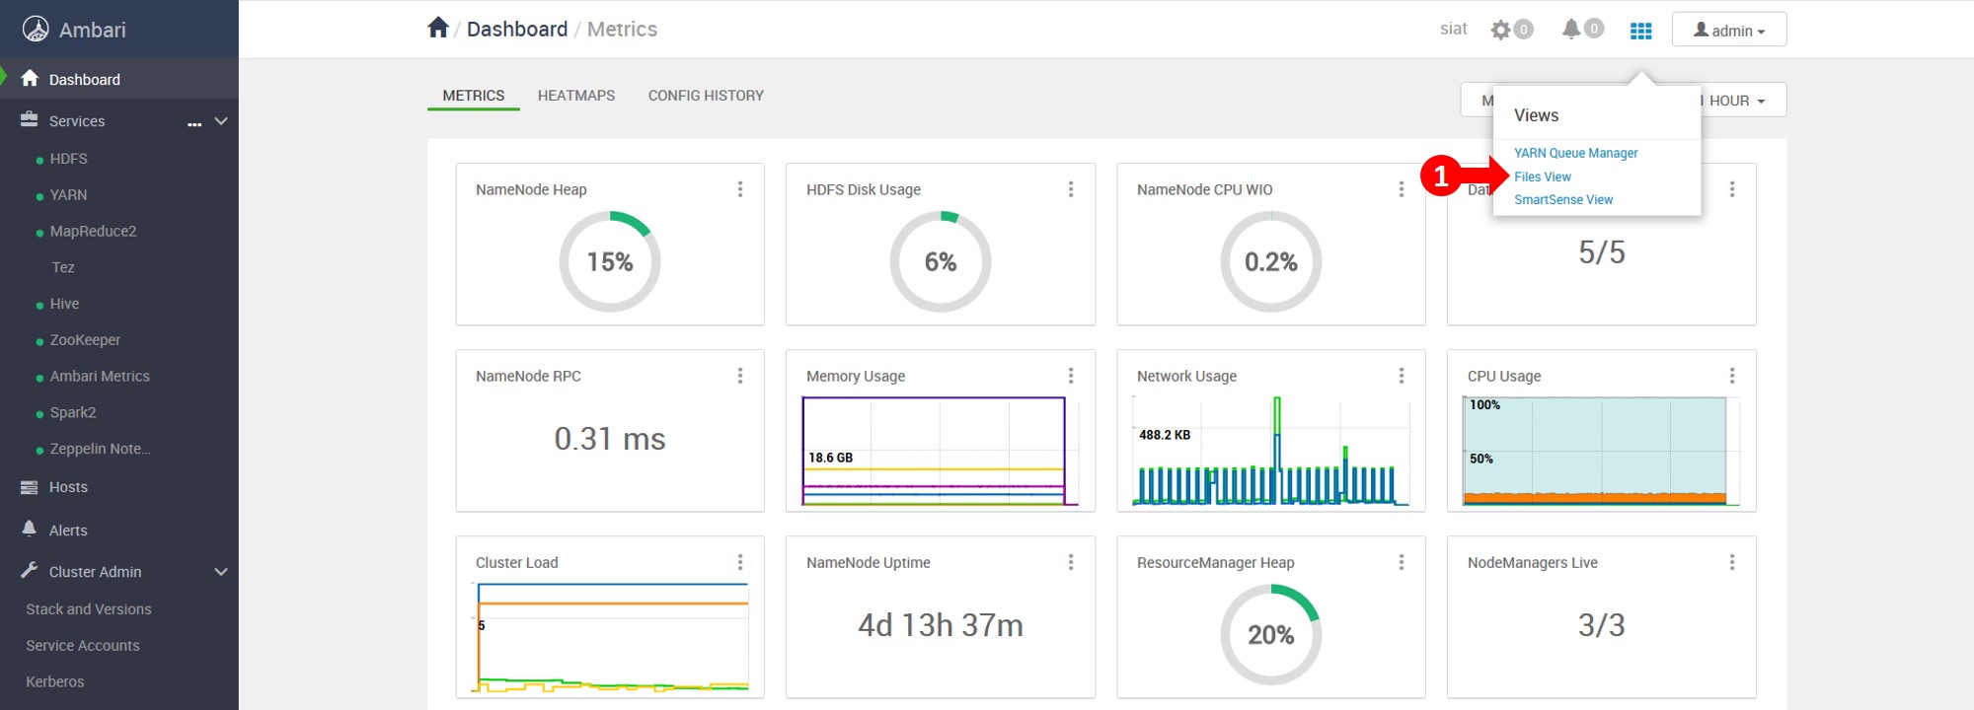Click the alerts bell icon in header
Viewport: 1974px width, 710px height.
coord(1571,30)
